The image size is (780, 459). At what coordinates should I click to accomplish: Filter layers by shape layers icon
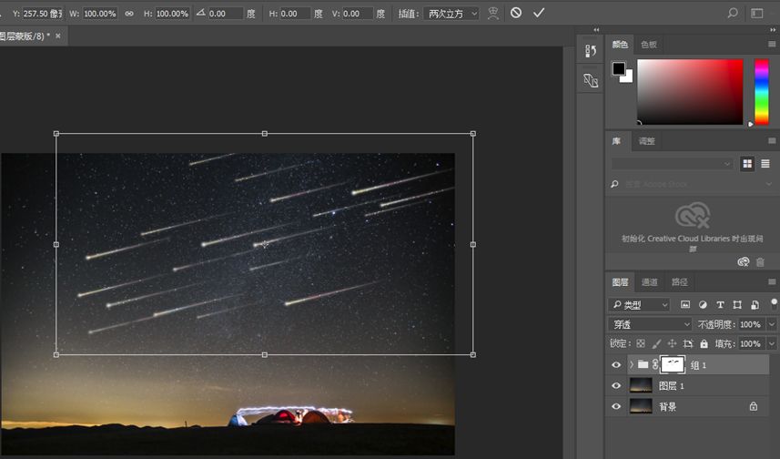pos(737,305)
